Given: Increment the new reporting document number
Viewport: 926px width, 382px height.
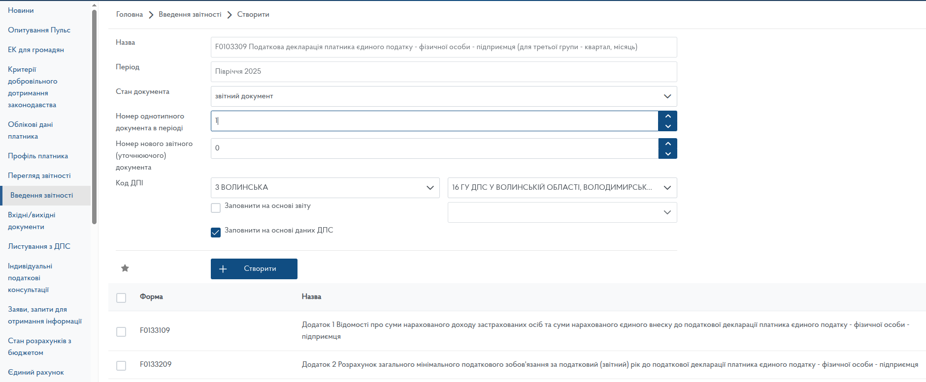Looking at the screenshot, I should tap(667, 144).
